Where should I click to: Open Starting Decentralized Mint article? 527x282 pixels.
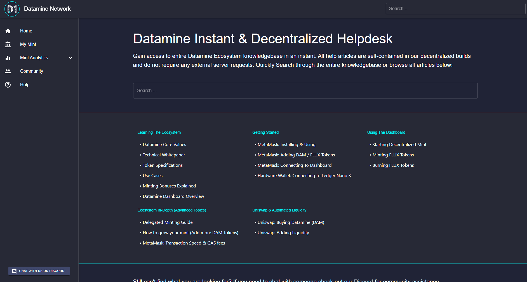click(399, 145)
